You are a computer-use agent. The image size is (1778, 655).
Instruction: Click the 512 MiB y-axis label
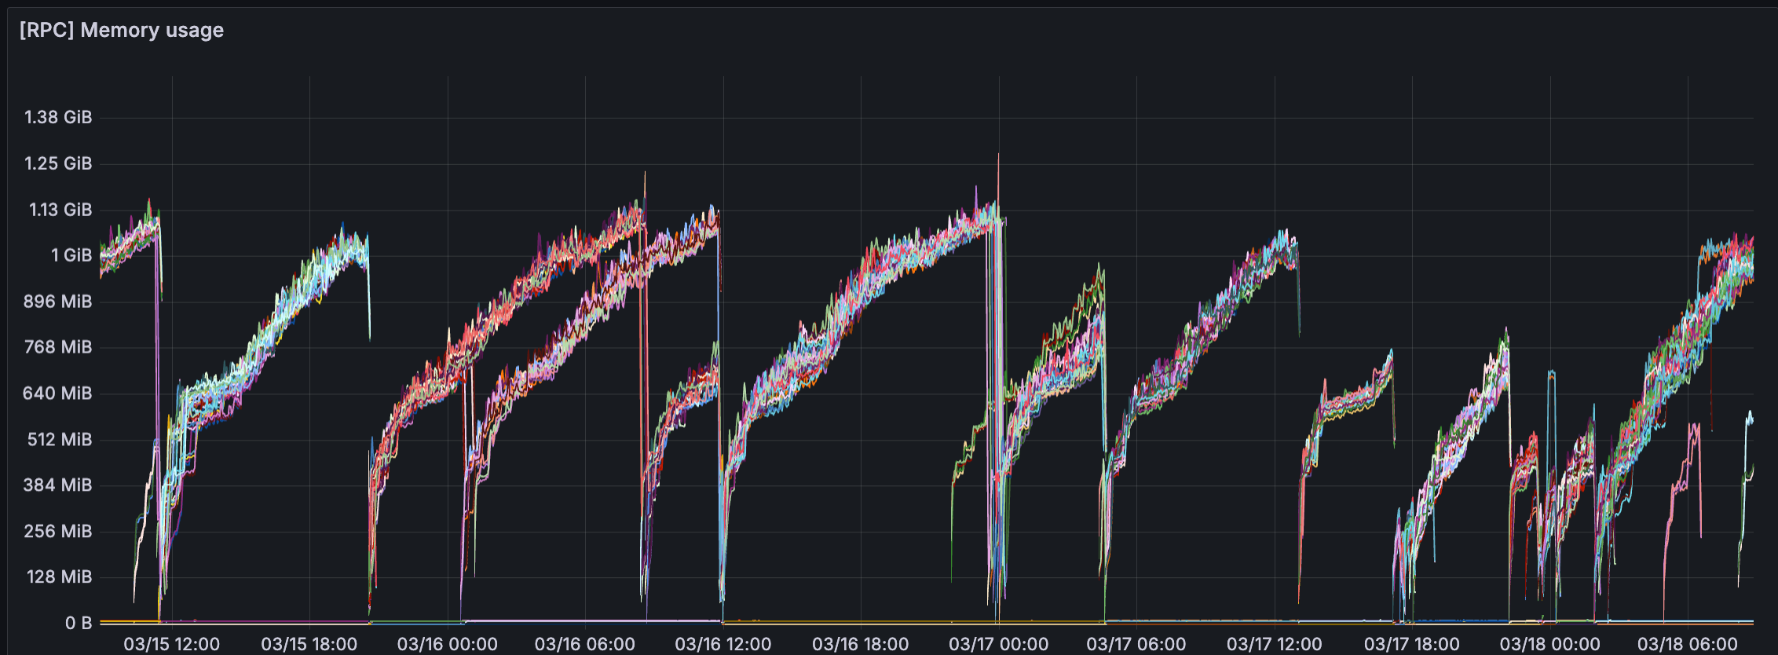point(60,440)
